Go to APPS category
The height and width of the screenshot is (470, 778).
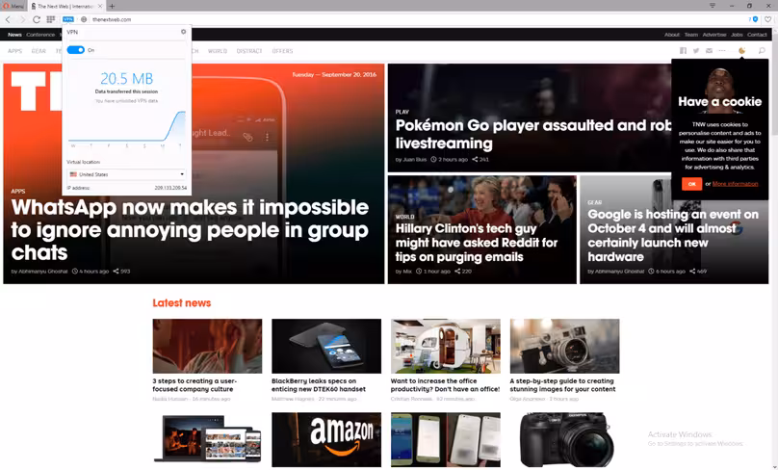(x=14, y=51)
